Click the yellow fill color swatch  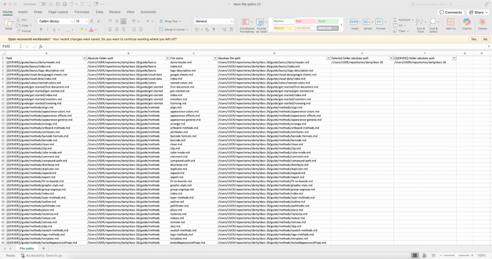[82, 29]
